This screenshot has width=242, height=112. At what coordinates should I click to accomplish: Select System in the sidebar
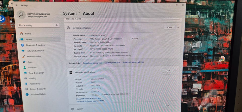pos(40,39)
